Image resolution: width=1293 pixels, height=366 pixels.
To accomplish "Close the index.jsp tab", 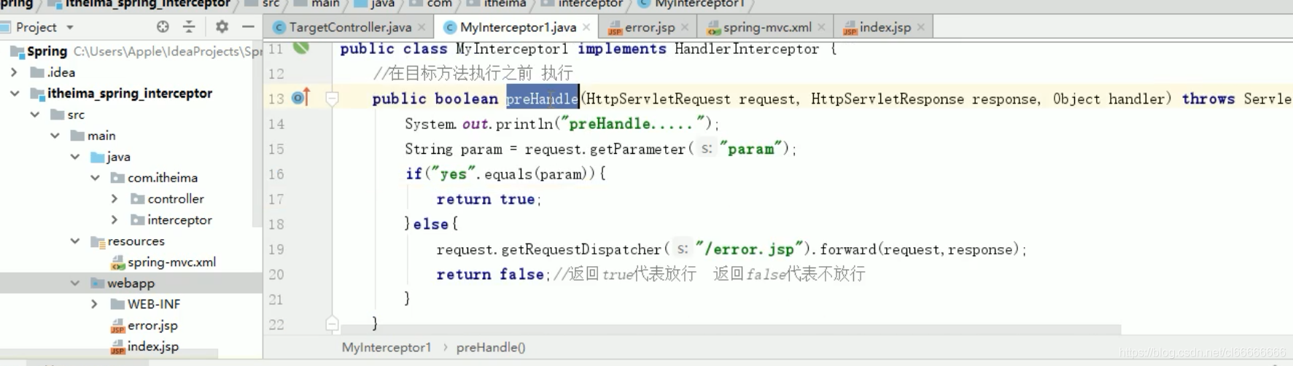I will tap(921, 28).
